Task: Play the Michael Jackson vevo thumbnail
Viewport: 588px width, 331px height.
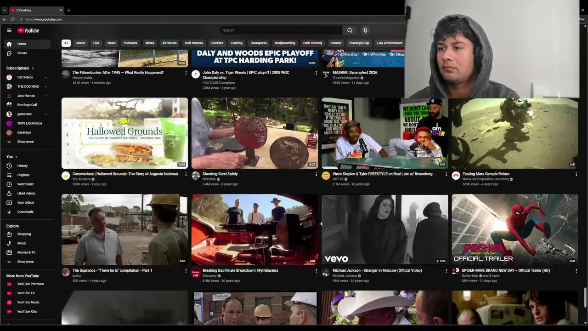Action: pyautogui.click(x=384, y=229)
